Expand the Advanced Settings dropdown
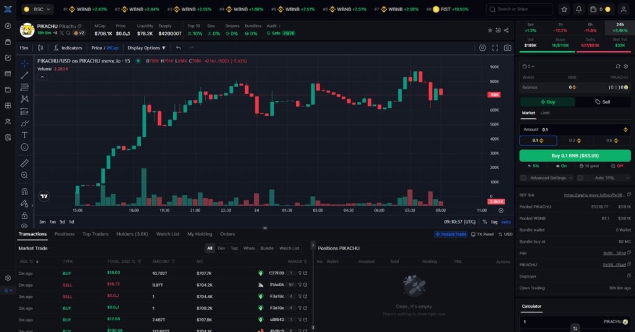 tap(571, 178)
